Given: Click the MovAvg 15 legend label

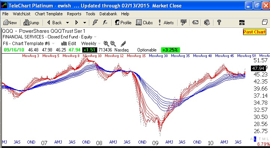Looking at the screenshot, I should (136, 56).
